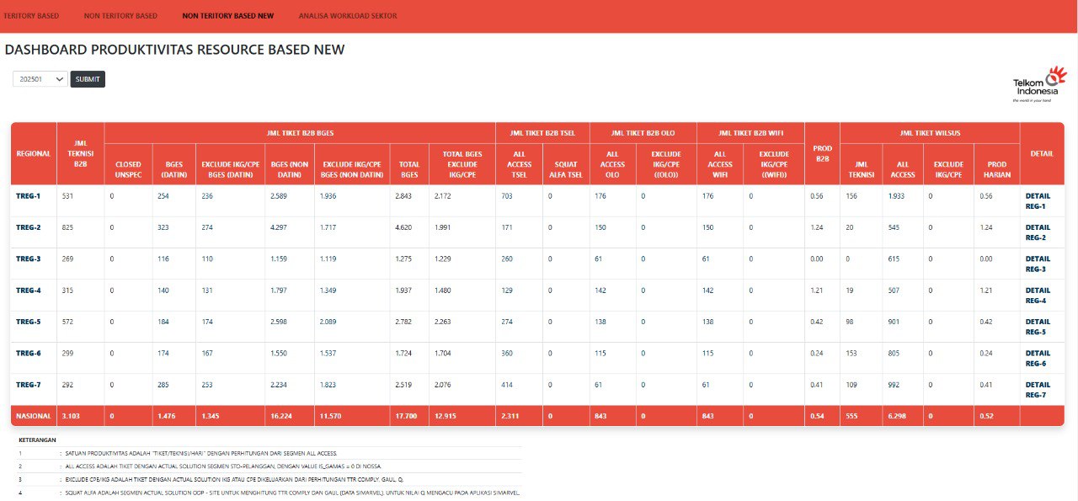Click the TREG-6 regional label
Screen dimensions: 1078x501
point(29,353)
